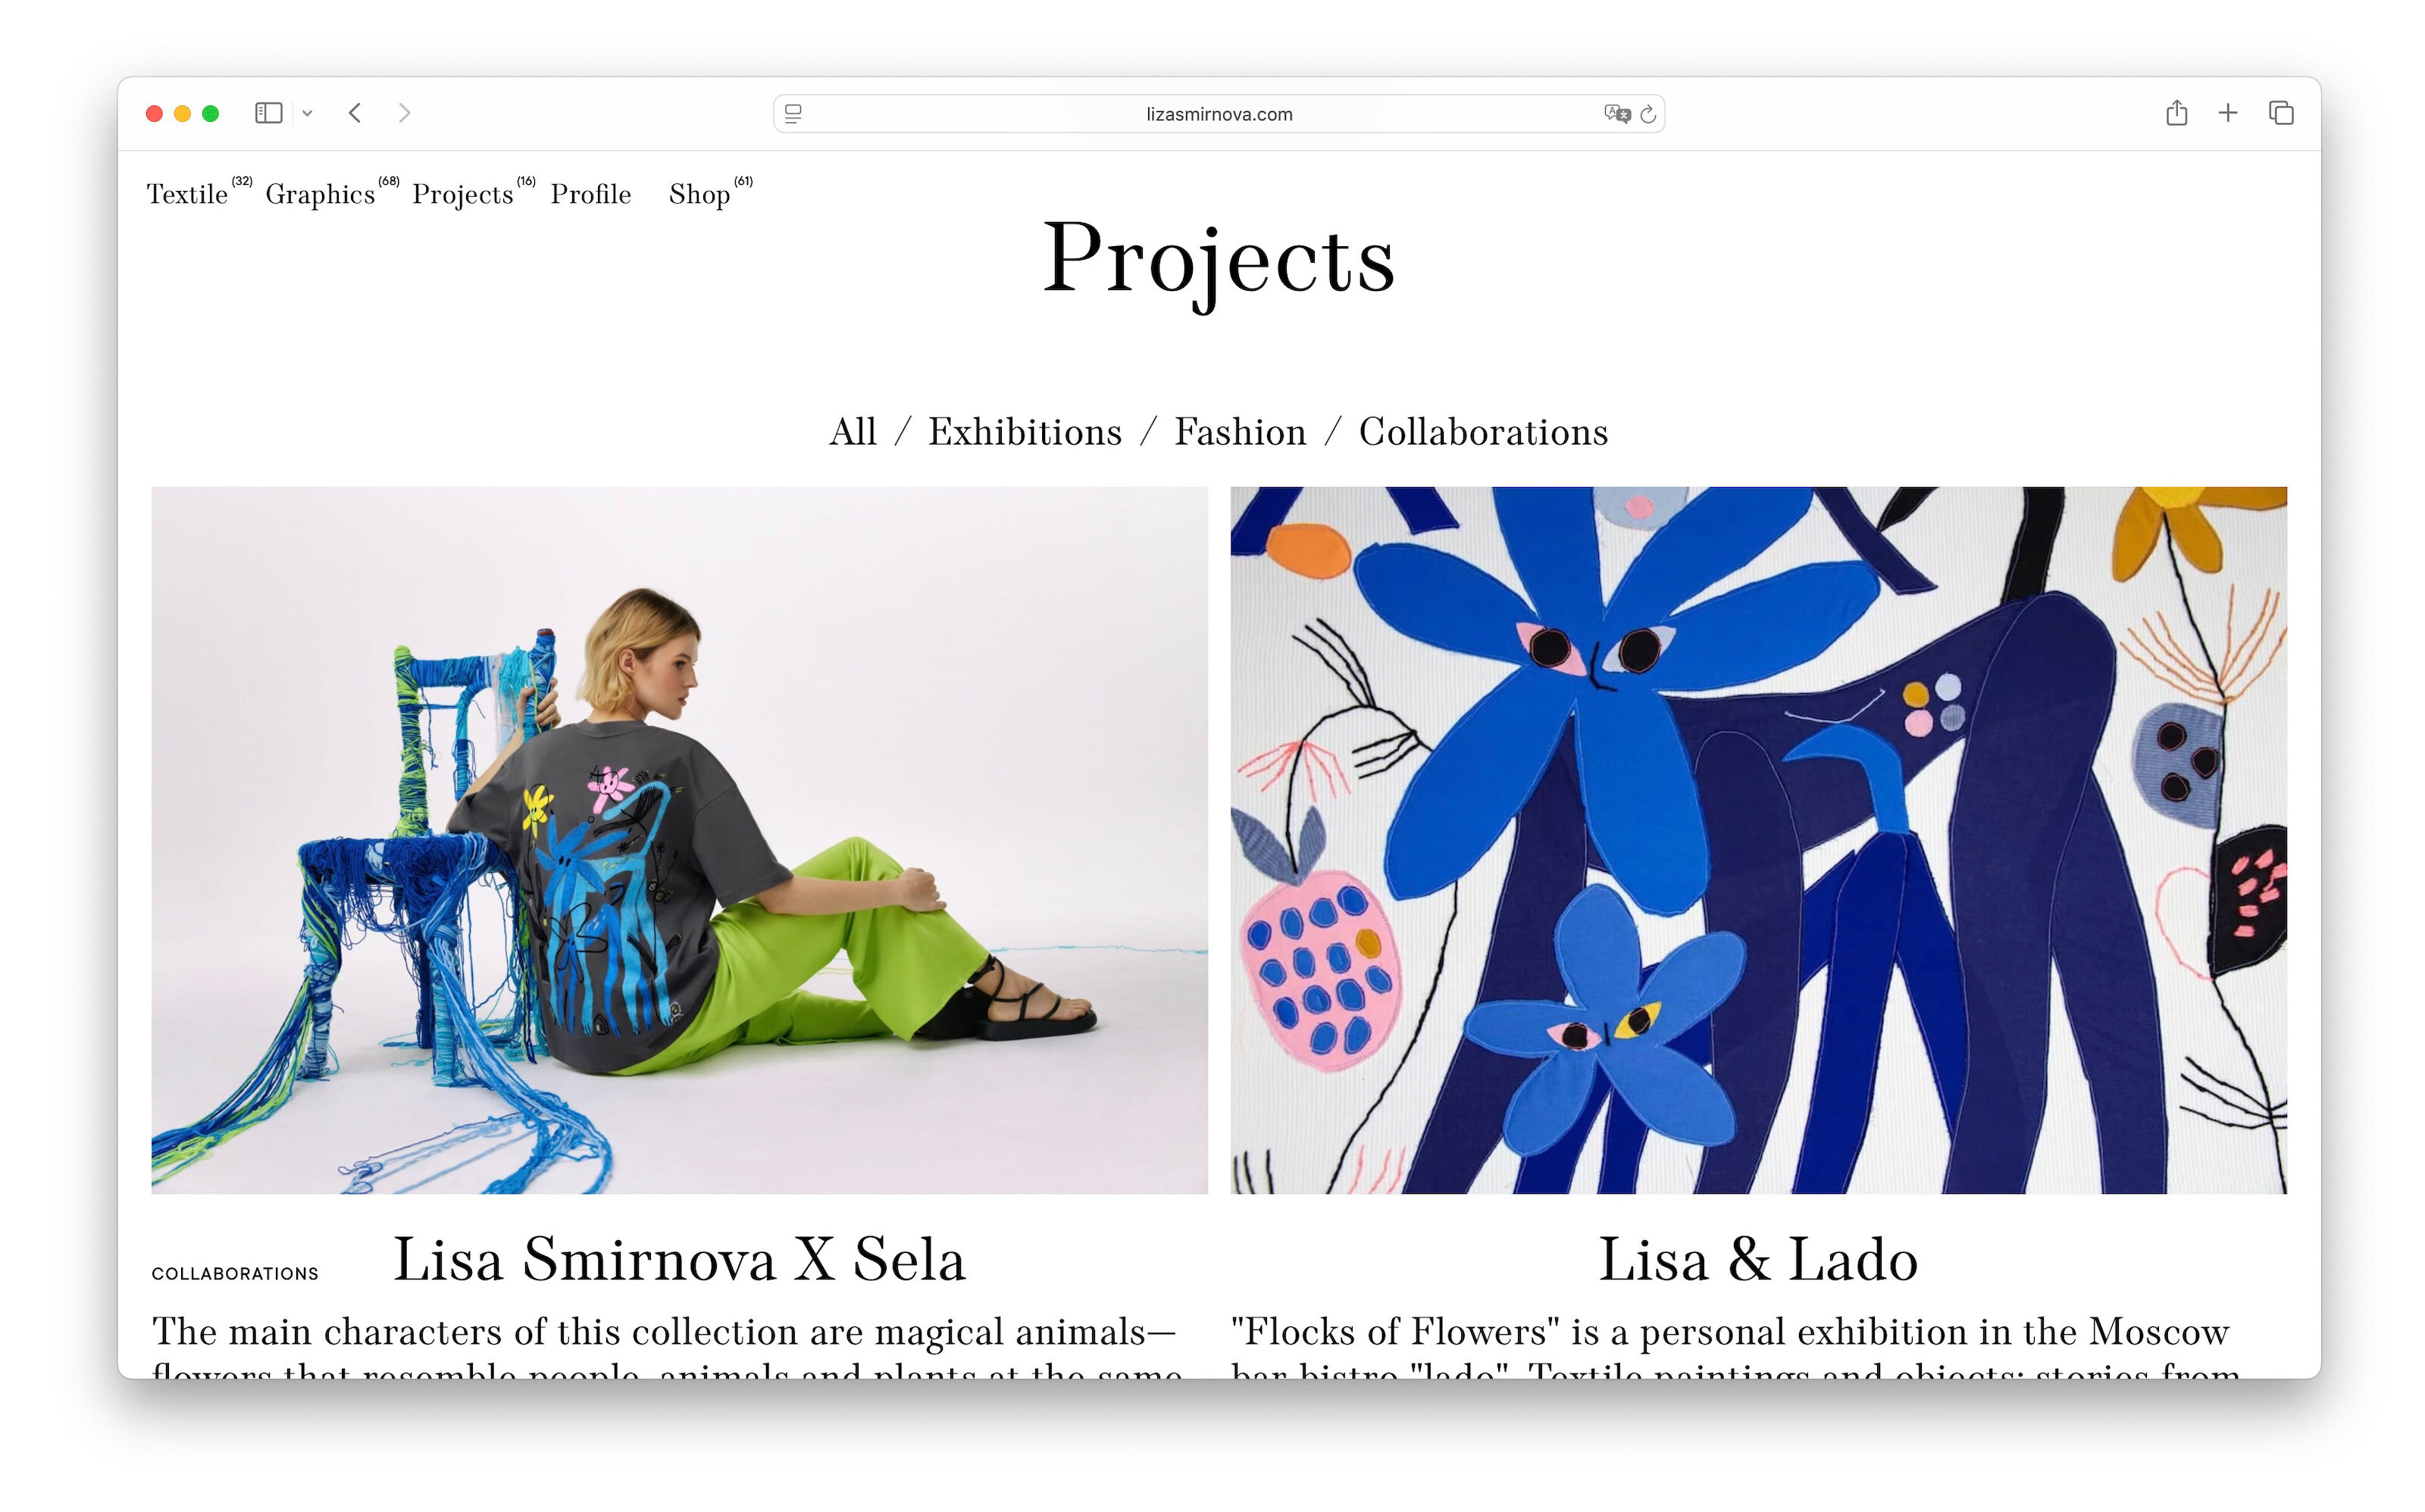Screen dimensions: 2425x1512
Task: Click the translate page icon
Action: coord(1616,114)
